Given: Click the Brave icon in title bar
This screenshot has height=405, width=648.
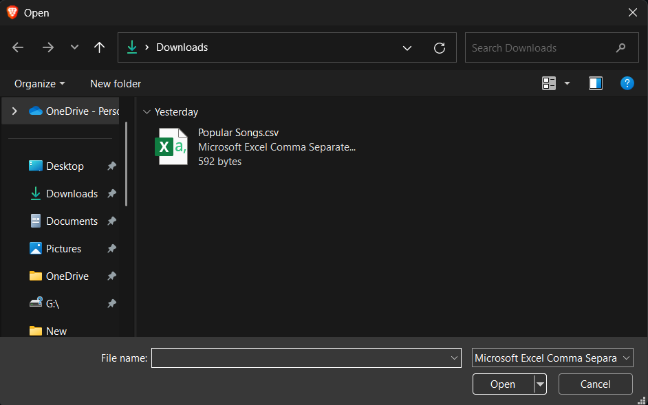Looking at the screenshot, I should pyautogui.click(x=12, y=13).
